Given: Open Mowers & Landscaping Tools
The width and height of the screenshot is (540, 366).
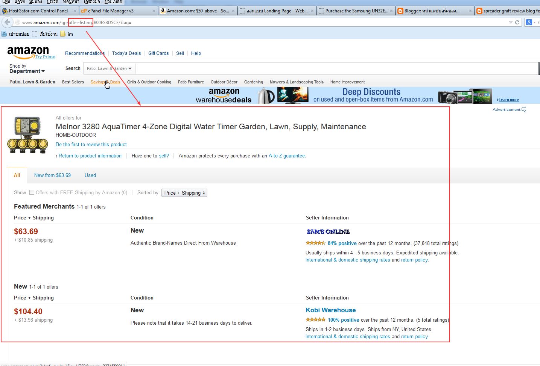Looking at the screenshot, I should click(297, 82).
